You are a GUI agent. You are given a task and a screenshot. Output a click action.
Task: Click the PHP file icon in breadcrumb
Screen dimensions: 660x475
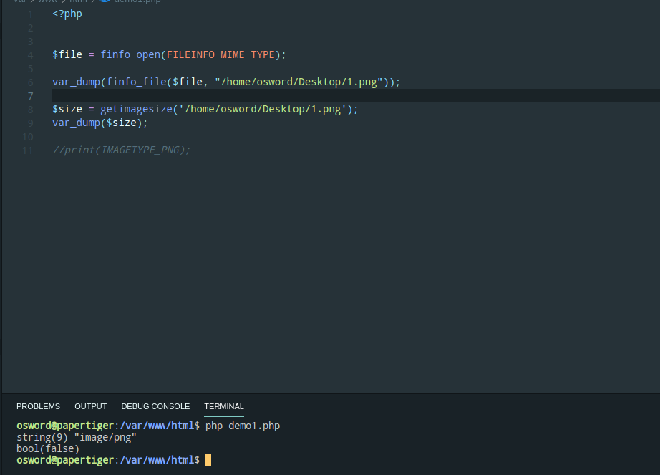tap(105, 1)
